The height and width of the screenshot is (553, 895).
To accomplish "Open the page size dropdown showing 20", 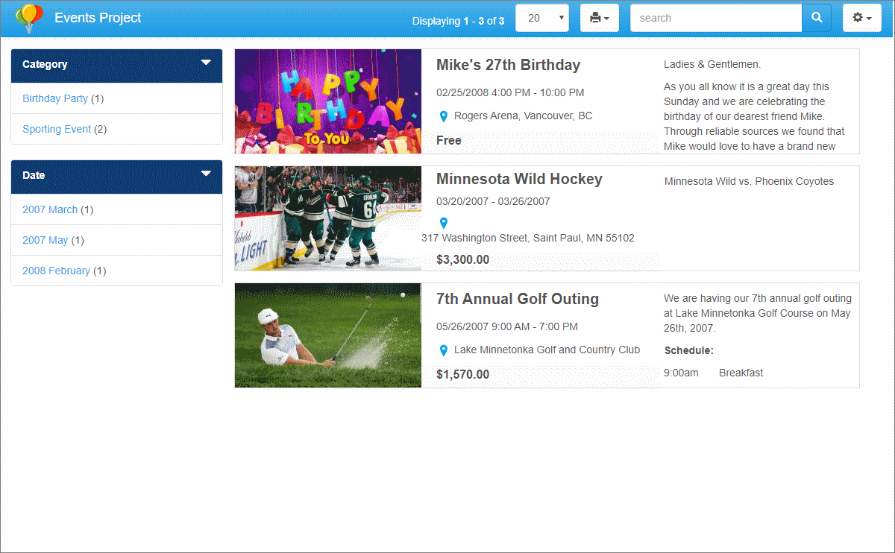I will tap(542, 18).
